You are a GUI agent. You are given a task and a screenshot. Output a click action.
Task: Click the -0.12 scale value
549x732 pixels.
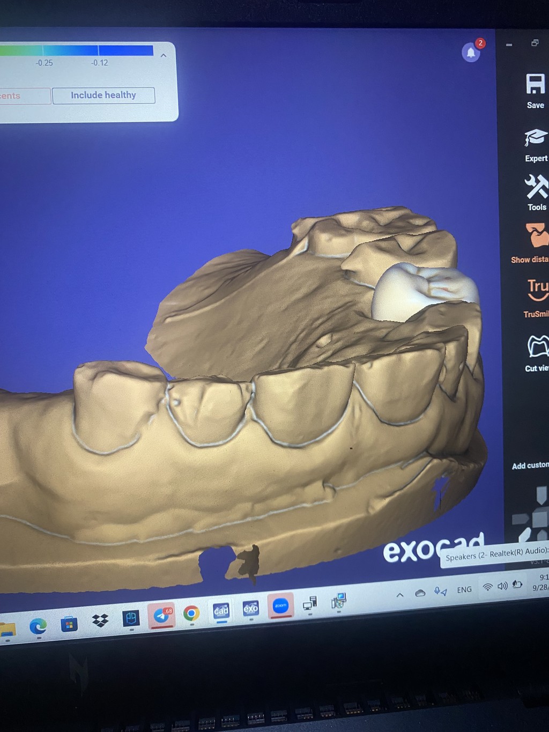click(99, 63)
